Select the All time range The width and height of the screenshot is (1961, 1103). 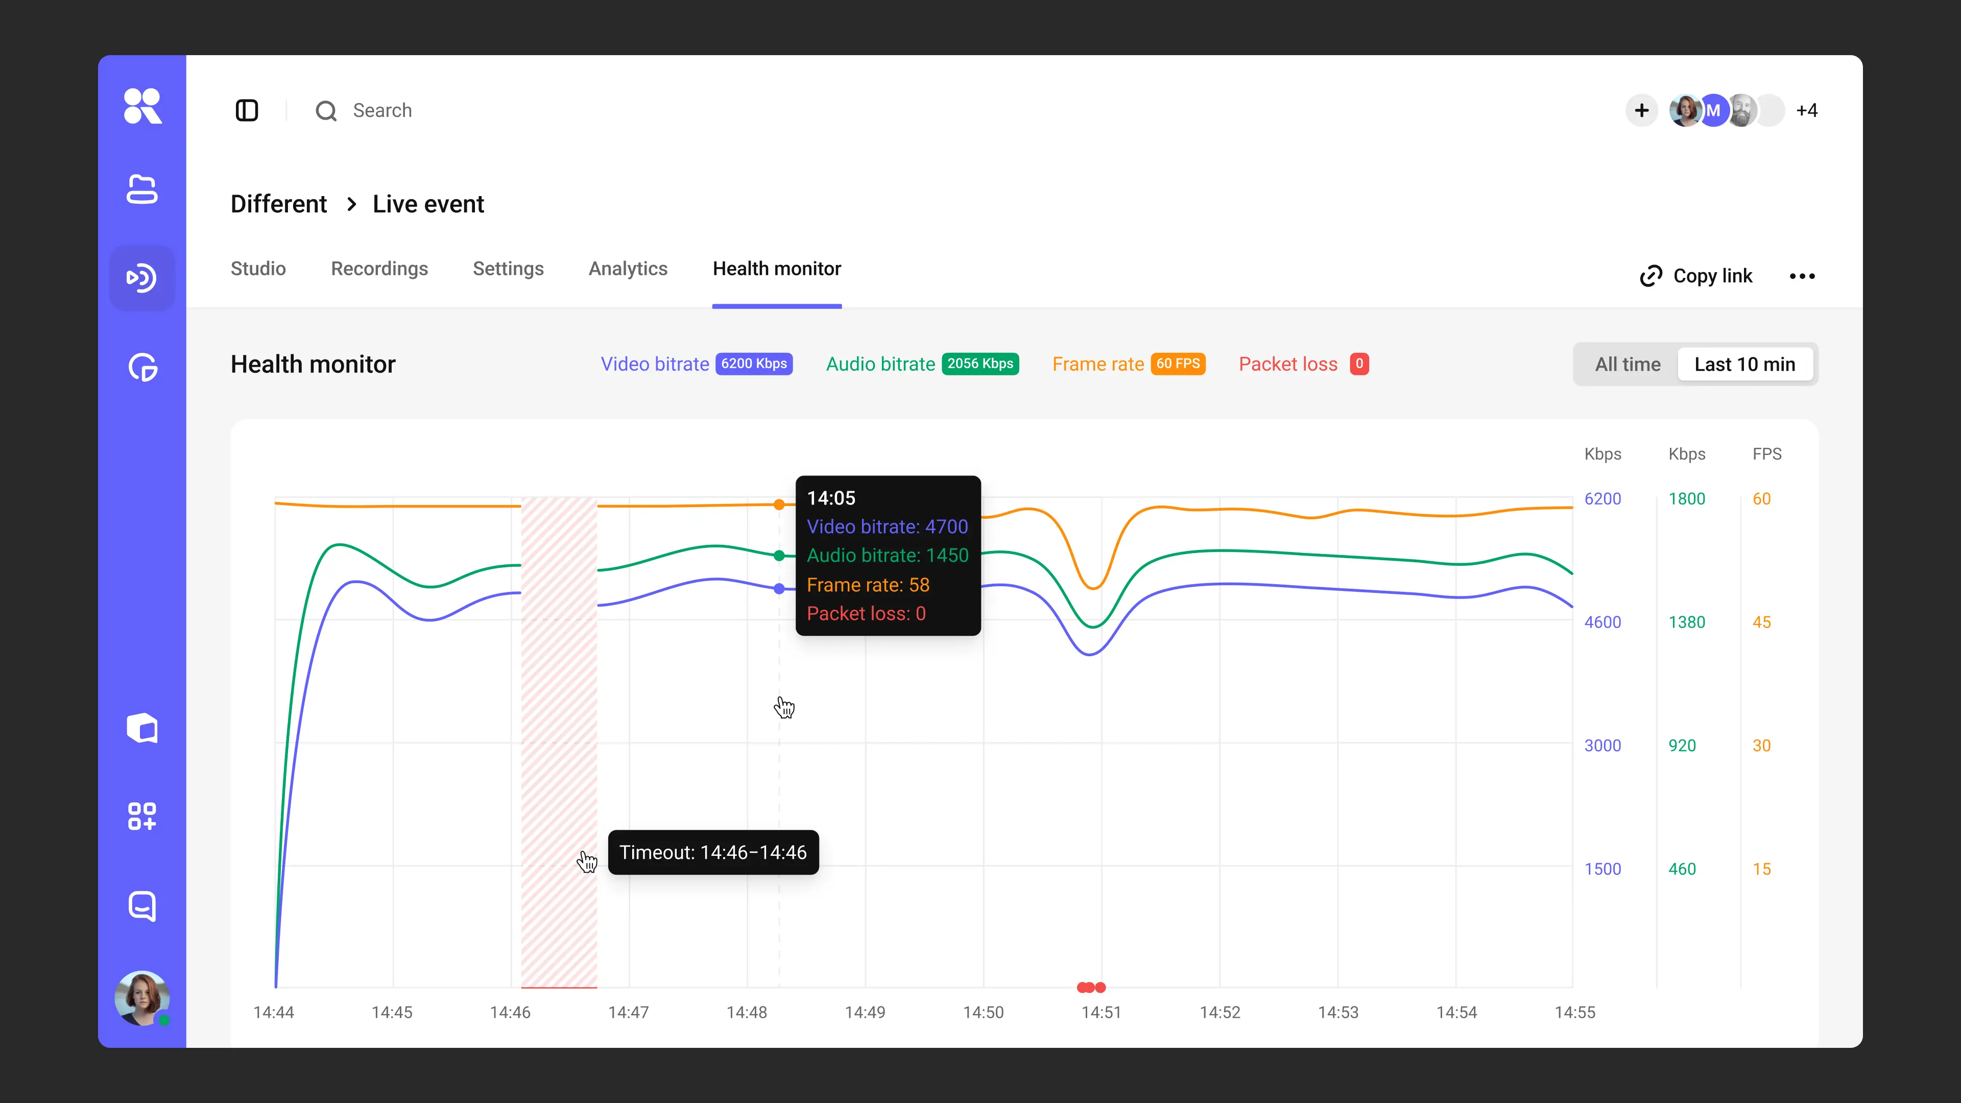(x=1628, y=364)
